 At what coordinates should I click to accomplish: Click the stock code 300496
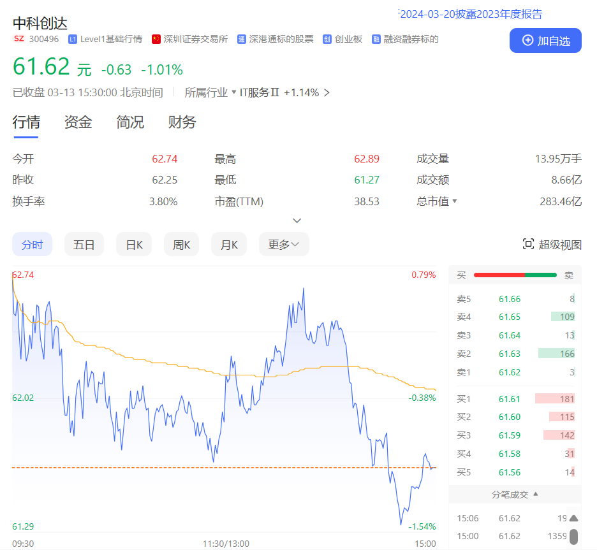coord(44,39)
